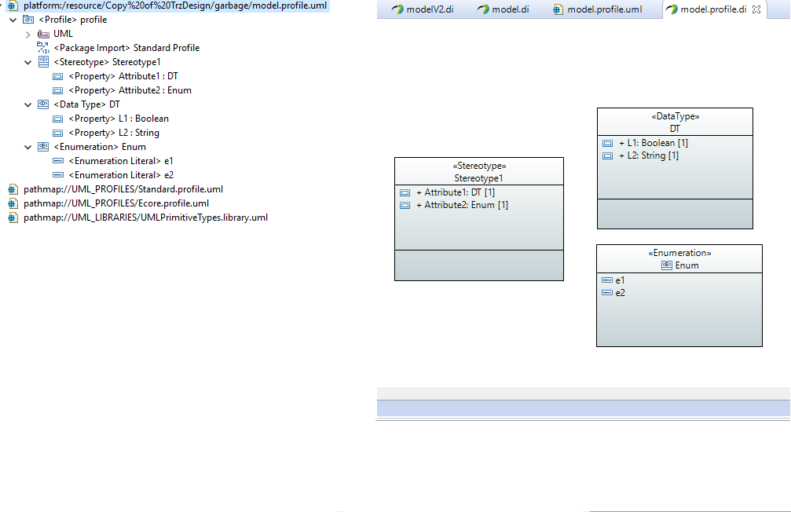Select pathmap Ecore.profile.uml resource row
Screen dimensions: 791x512
(x=116, y=204)
